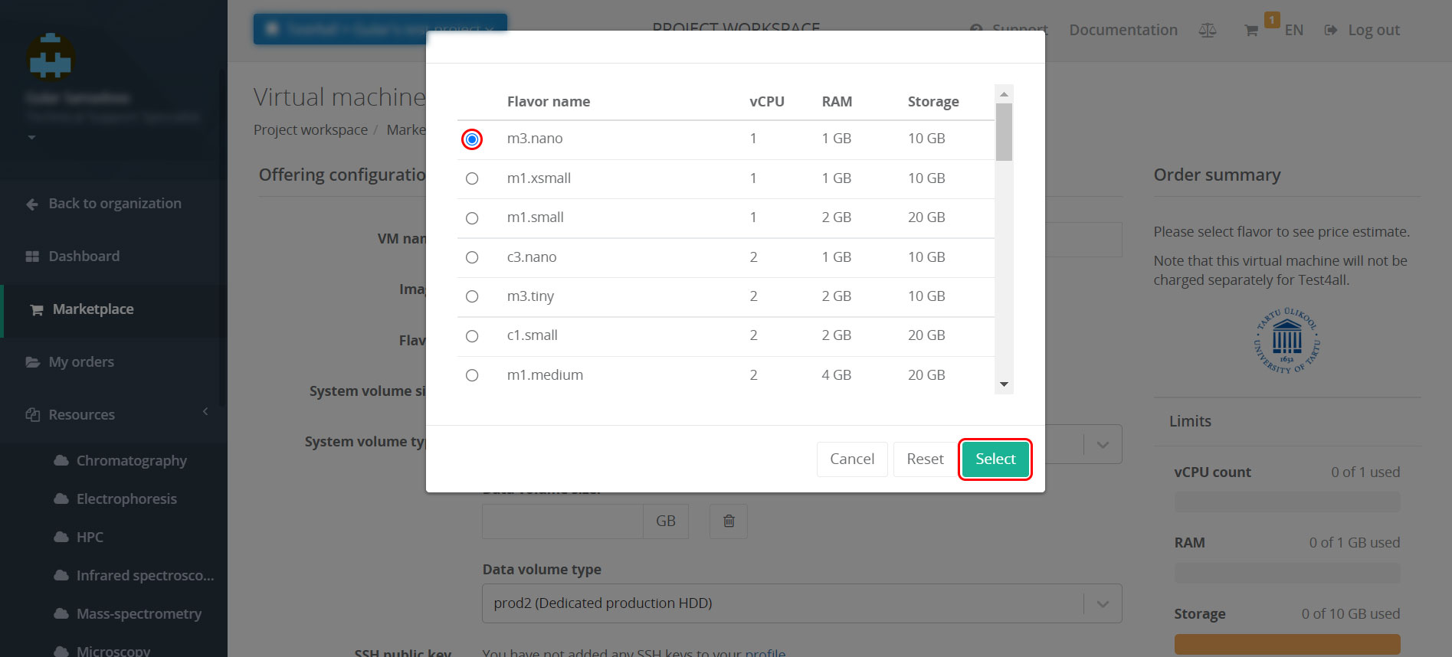The image size is (1452, 657).
Task: Click the Project workspace breadcrumb link
Action: click(x=310, y=129)
